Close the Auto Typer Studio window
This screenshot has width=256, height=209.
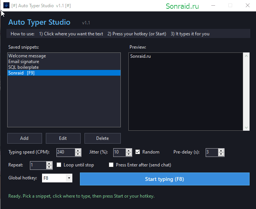[248, 5]
